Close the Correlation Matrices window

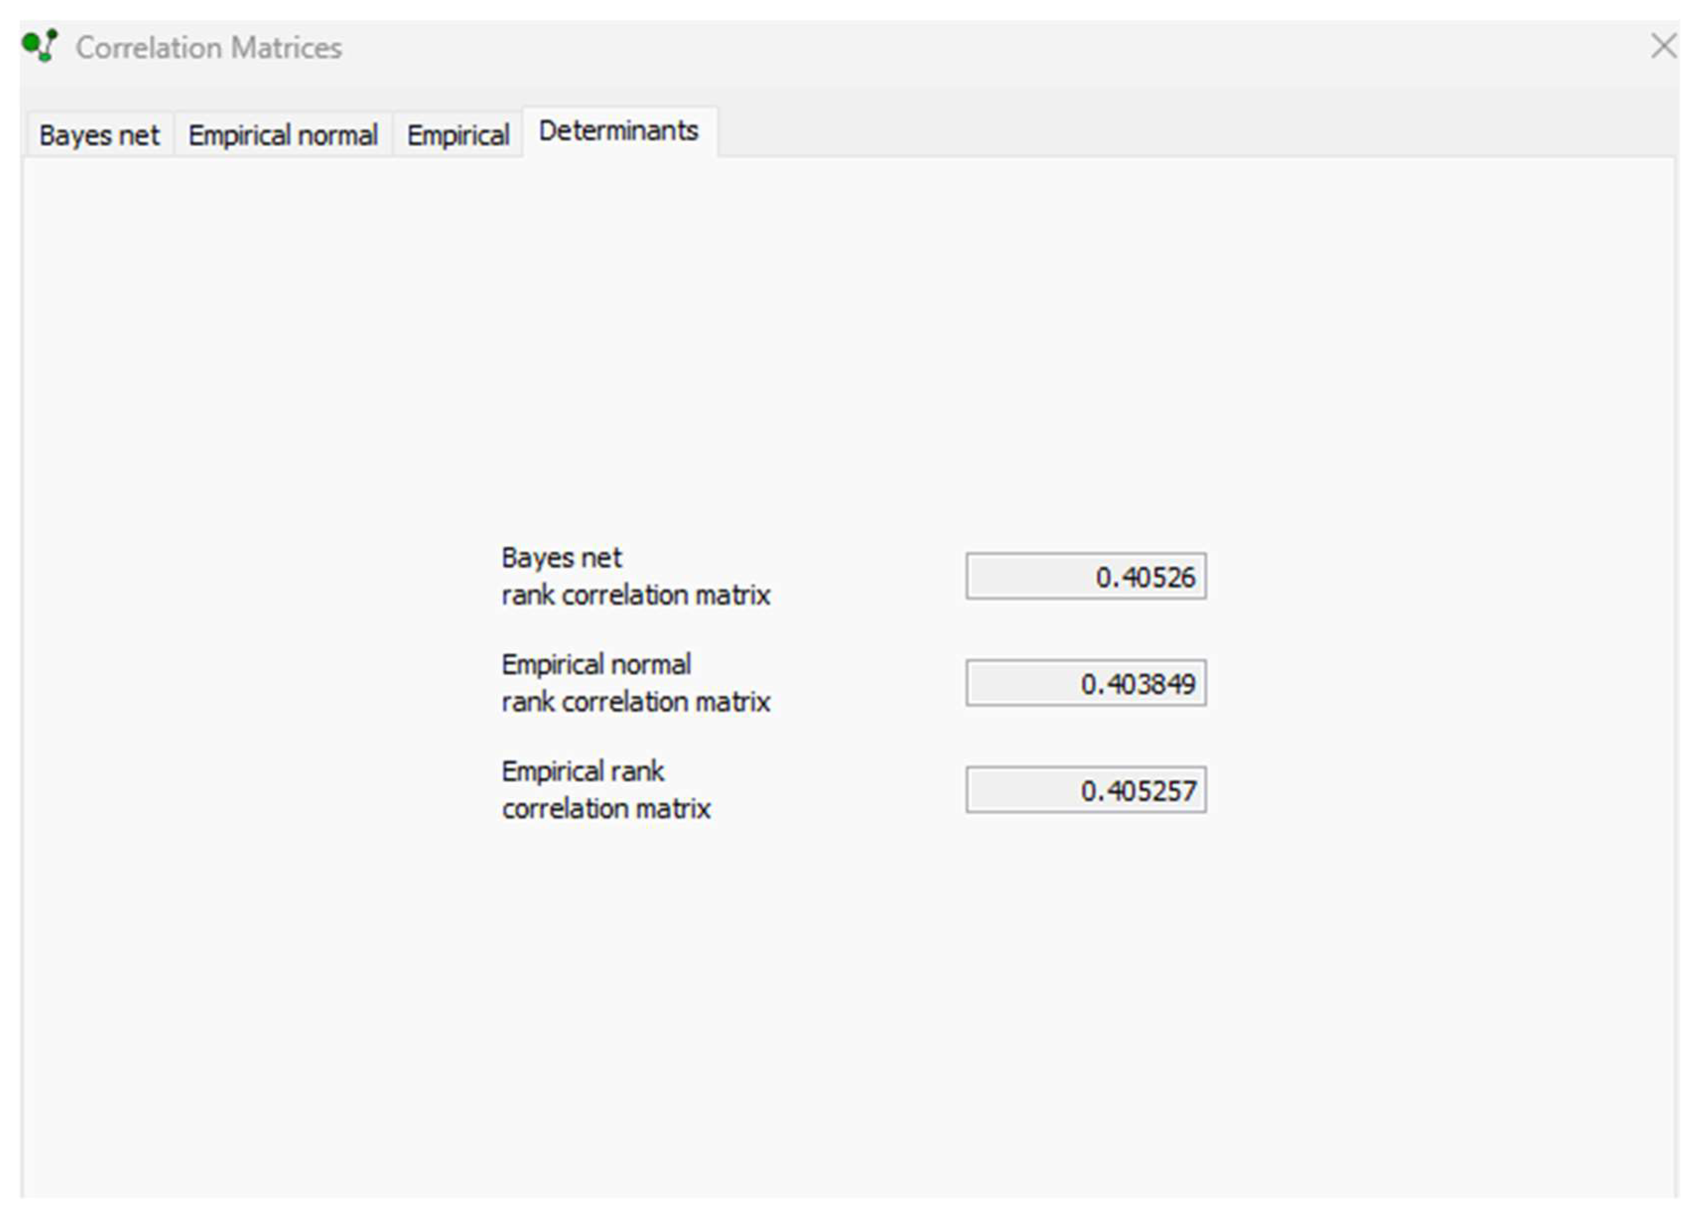point(1665,47)
